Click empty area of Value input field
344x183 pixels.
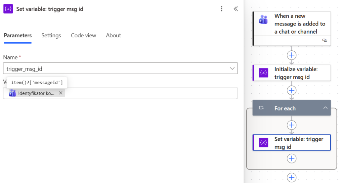[152, 93]
